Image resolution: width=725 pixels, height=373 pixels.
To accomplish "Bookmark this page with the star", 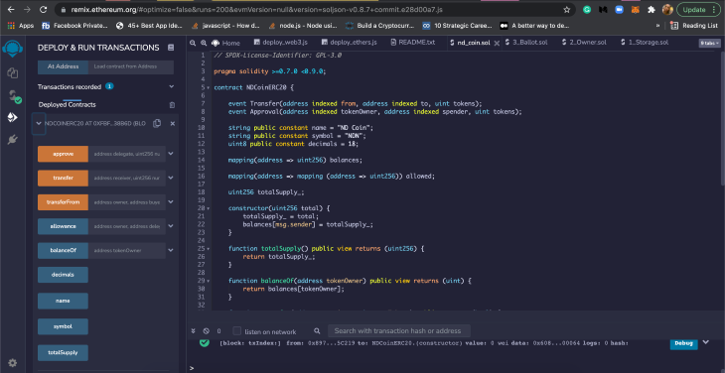I will tap(566, 9).
